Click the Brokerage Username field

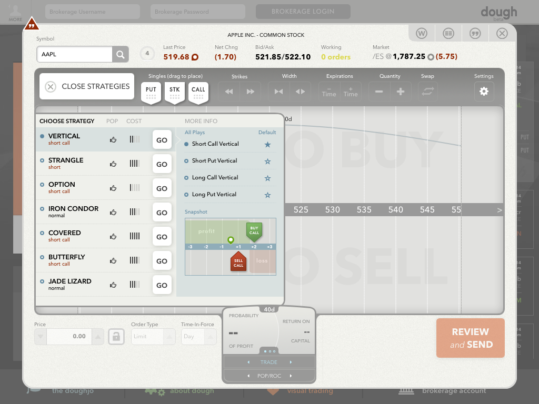coord(93,12)
